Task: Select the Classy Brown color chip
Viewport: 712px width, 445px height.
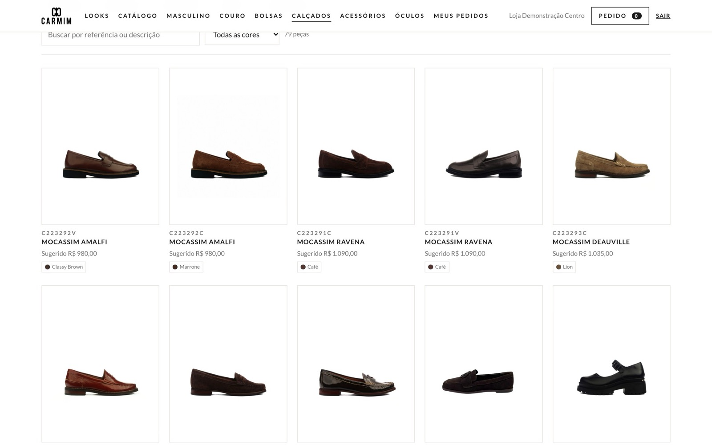Action: pyautogui.click(x=64, y=267)
